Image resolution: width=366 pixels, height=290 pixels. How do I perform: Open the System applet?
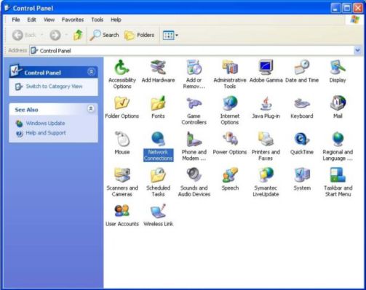[302, 179]
